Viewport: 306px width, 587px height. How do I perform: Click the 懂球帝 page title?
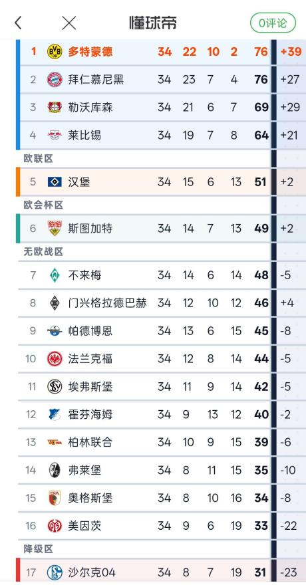click(153, 23)
